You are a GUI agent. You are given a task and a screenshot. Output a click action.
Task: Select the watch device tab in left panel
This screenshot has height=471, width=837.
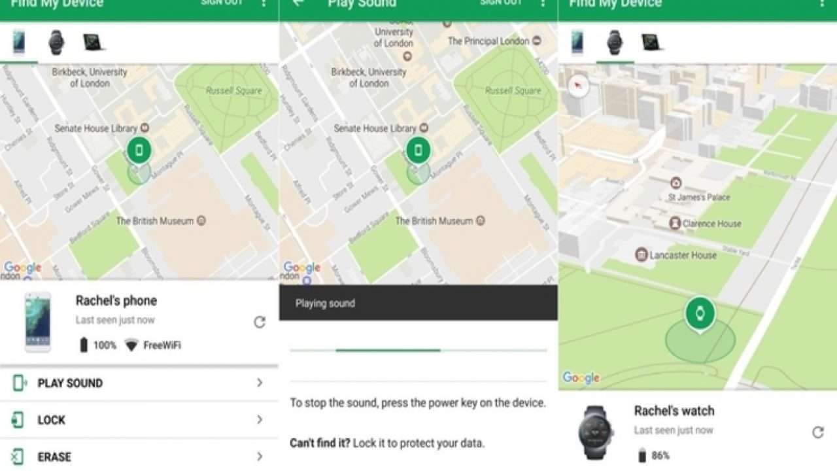coord(56,43)
